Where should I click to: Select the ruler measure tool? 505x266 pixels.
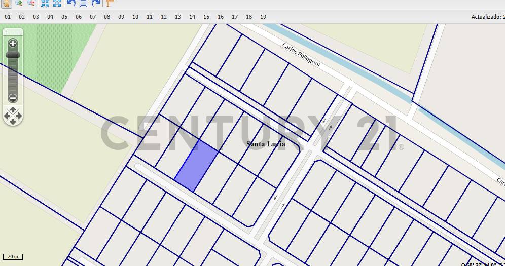[x=110, y=3]
